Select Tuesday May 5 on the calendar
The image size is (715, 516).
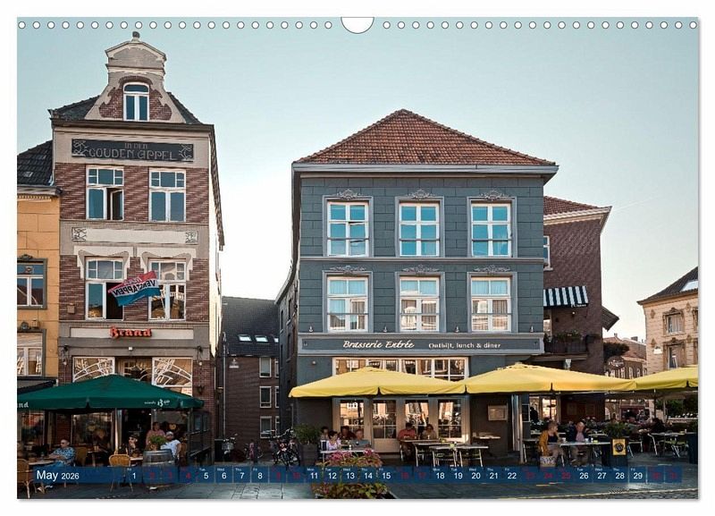tap(205, 476)
